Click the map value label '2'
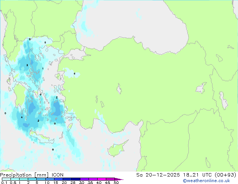This screenshot has width=238, height=184. point(57,98)
